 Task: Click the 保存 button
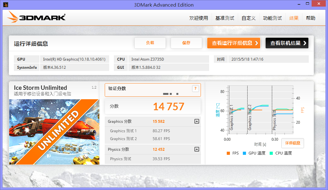[x=186, y=43]
